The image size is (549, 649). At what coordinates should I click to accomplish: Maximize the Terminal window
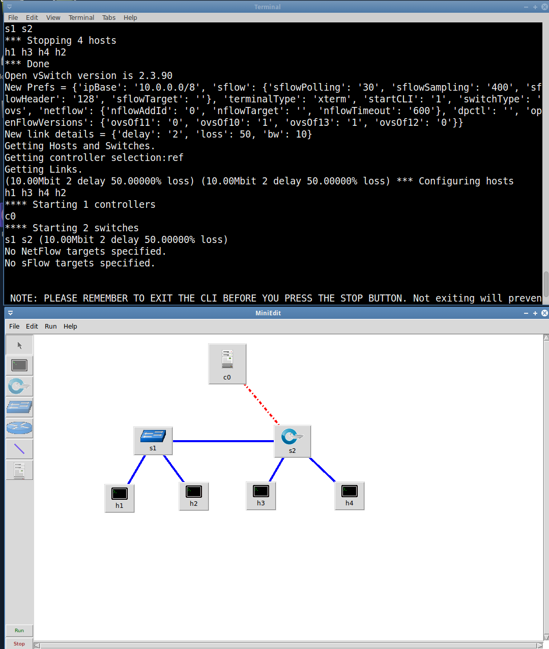pyautogui.click(x=535, y=7)
